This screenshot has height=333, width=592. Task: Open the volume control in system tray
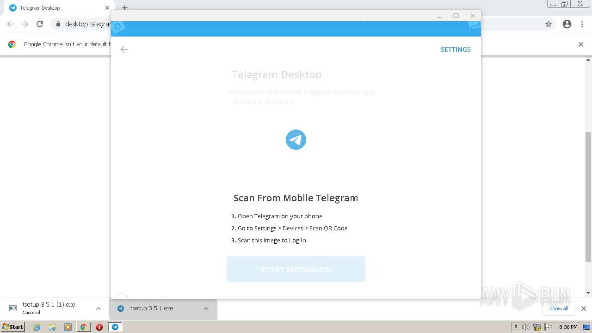tap(526, 327)
